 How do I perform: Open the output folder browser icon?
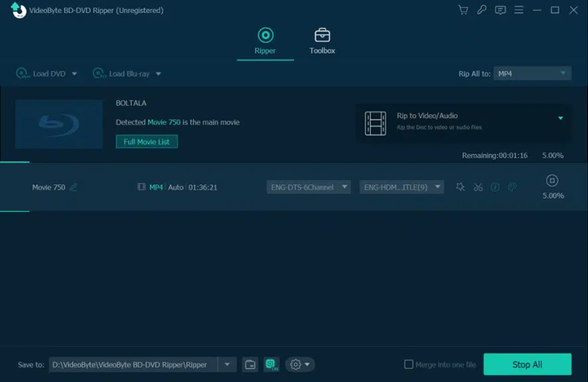(250, 364)
